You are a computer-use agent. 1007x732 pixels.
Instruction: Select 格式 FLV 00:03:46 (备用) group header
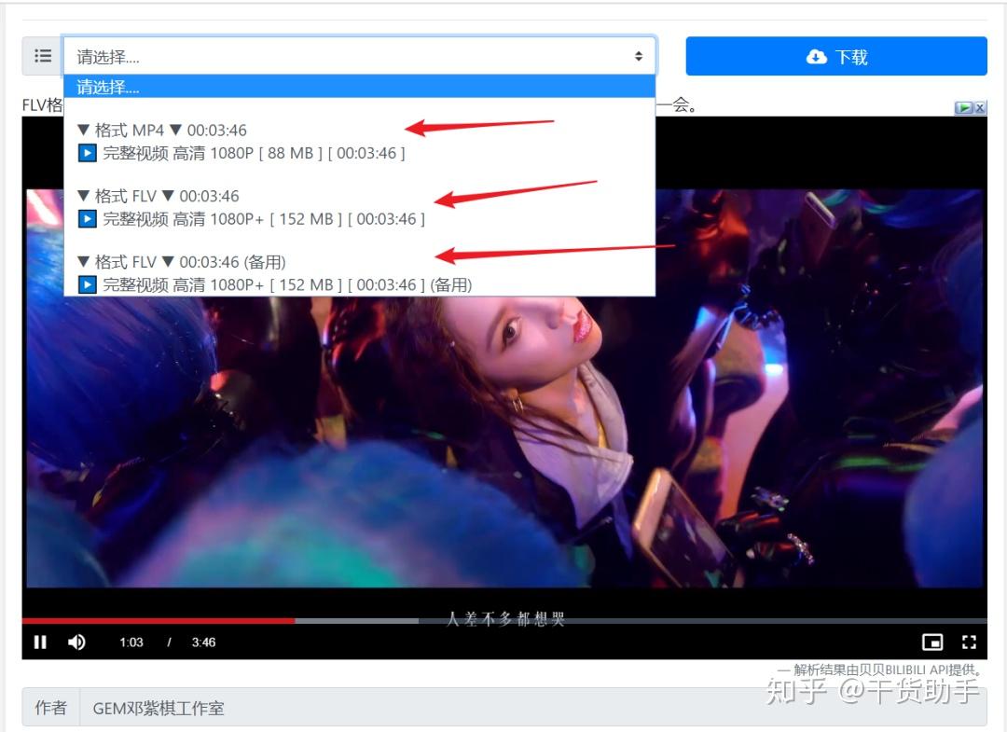tap(181, 262)
